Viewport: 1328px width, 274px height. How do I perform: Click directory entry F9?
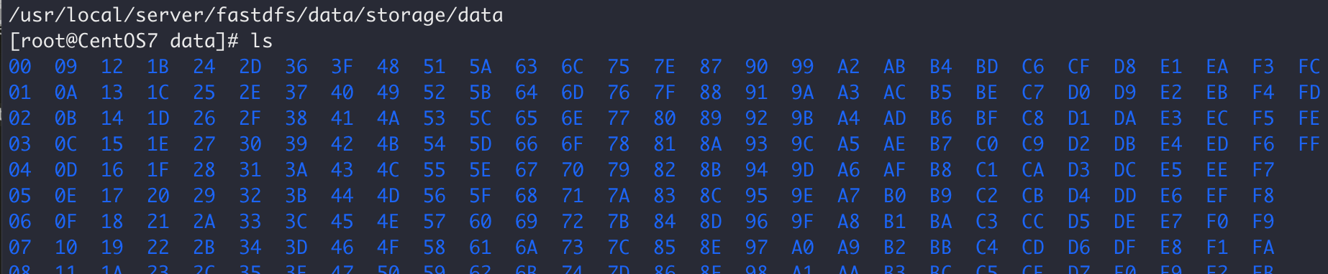pyautogui.click(x=1263, y=222)
